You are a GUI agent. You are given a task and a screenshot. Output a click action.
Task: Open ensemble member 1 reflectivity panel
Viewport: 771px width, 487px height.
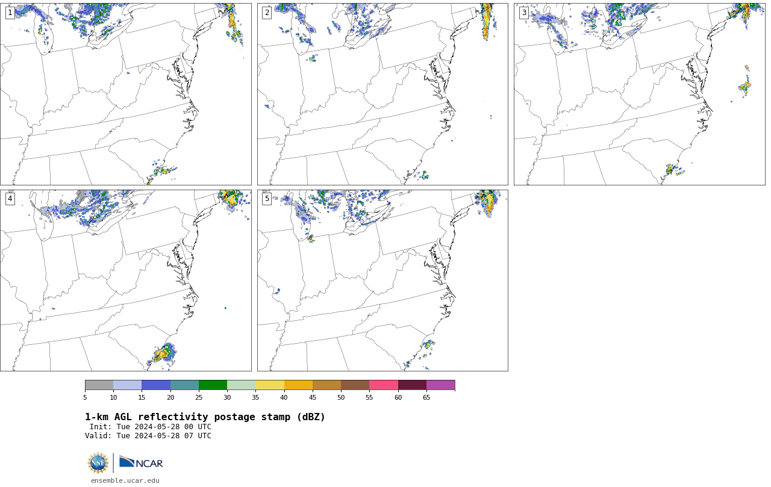pyautogui.click(x=125, y=94)
